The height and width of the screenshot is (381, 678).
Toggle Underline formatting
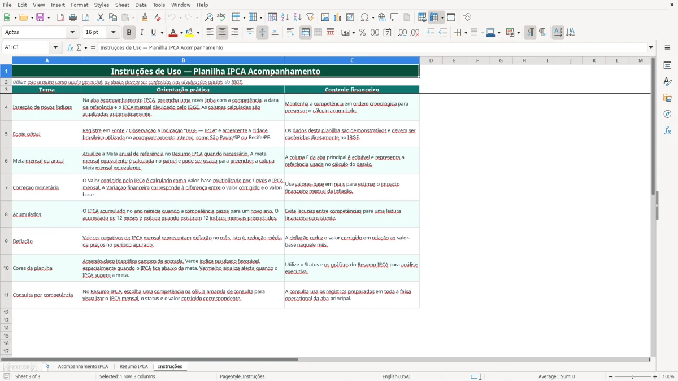(x=153, y=33)
